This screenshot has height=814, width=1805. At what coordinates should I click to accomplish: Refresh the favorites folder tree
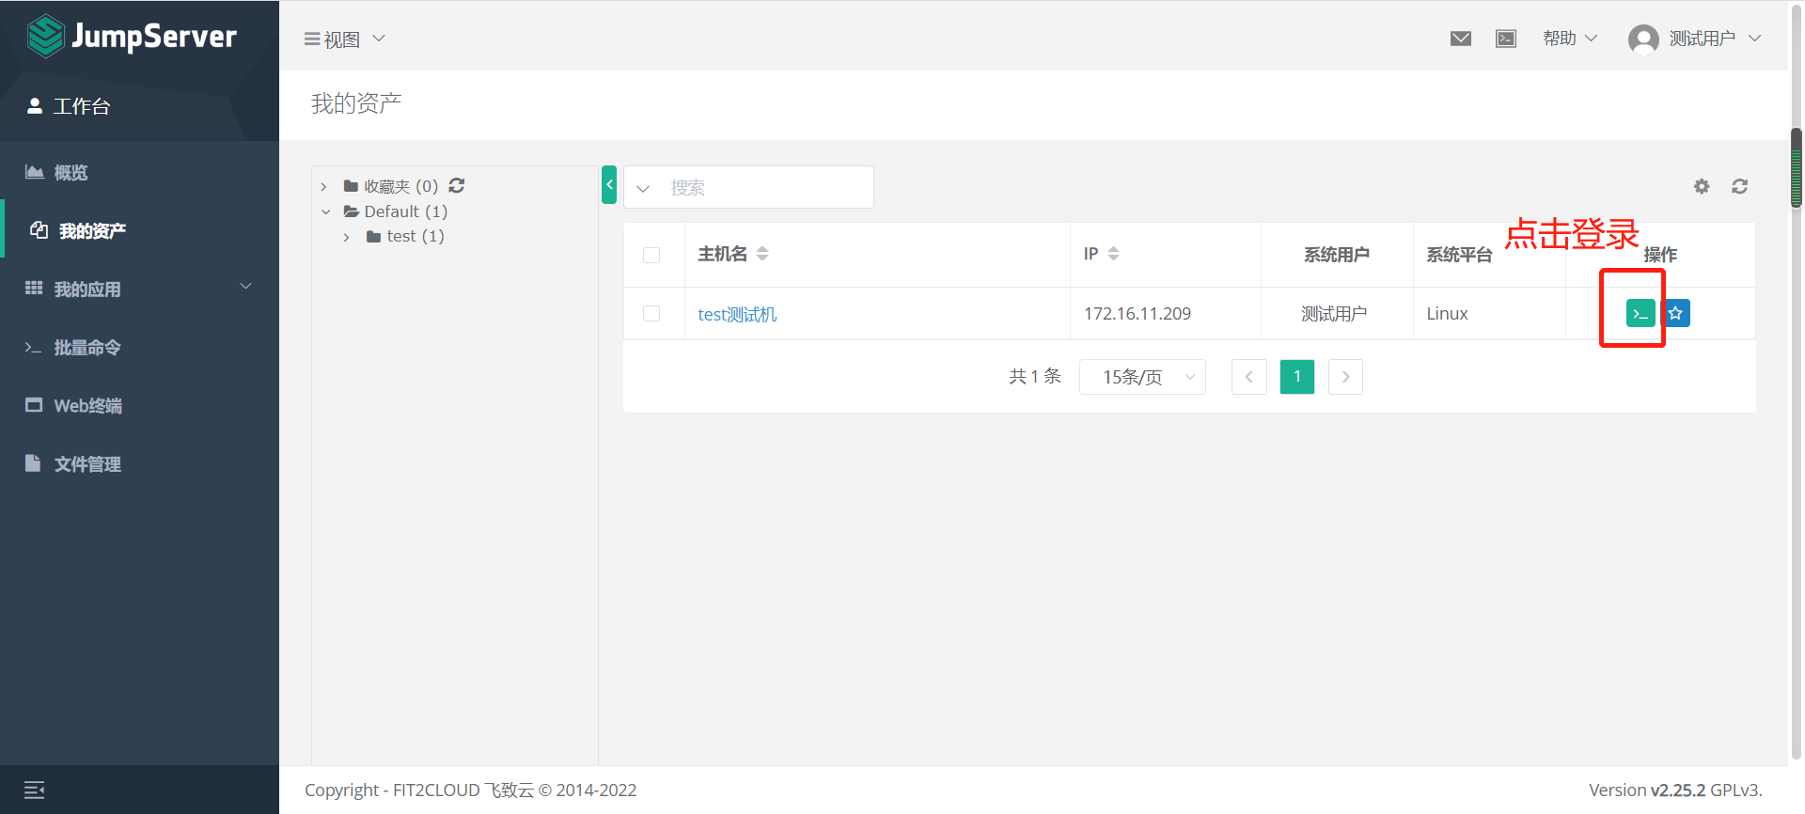[457, 186]
